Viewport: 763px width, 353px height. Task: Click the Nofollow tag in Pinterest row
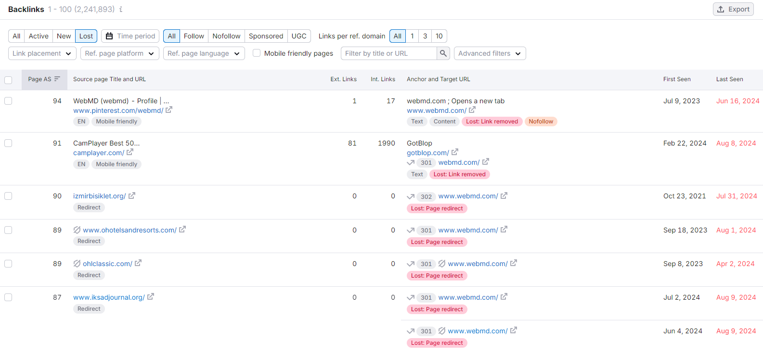tap(541, 122)
